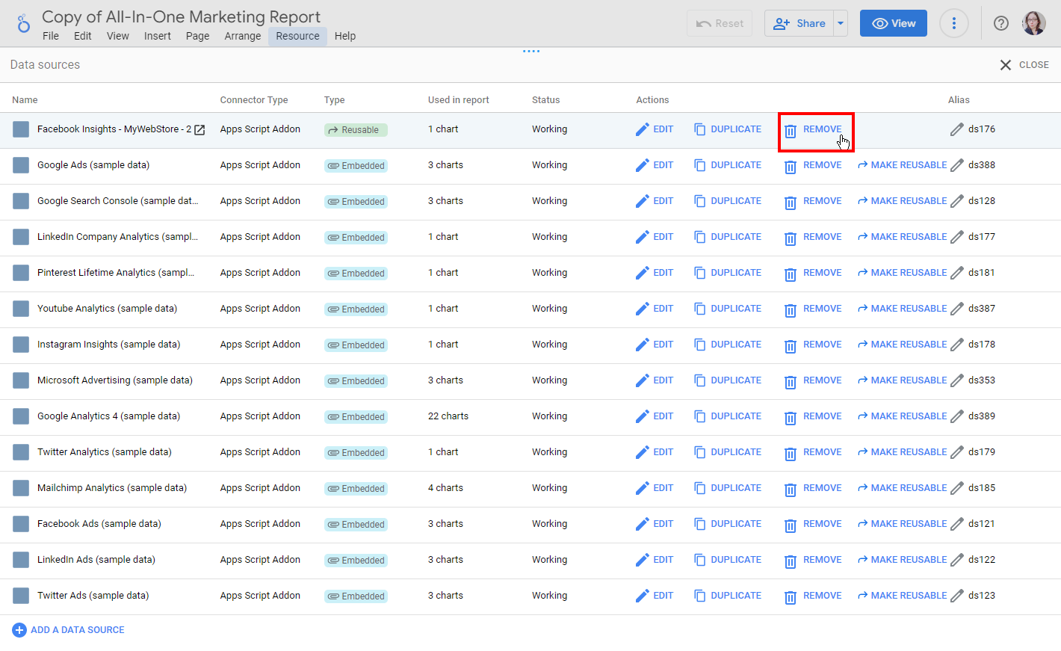Duplicate Facebook Ads using its copy icon

coord(700,523)
